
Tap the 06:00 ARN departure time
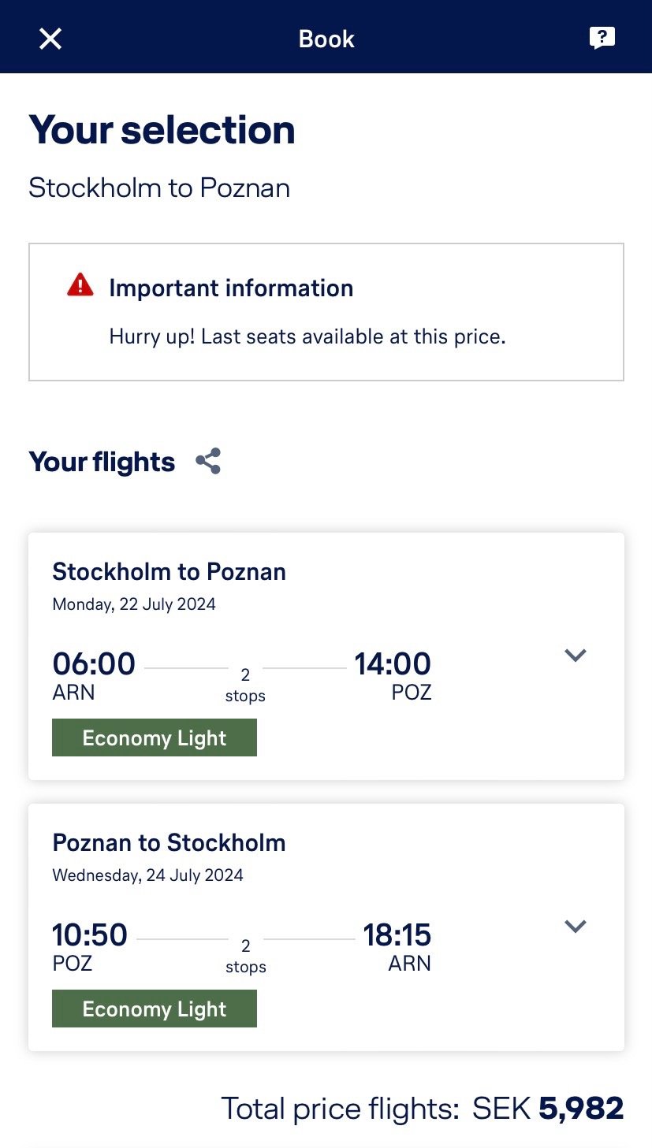[93, 664]
